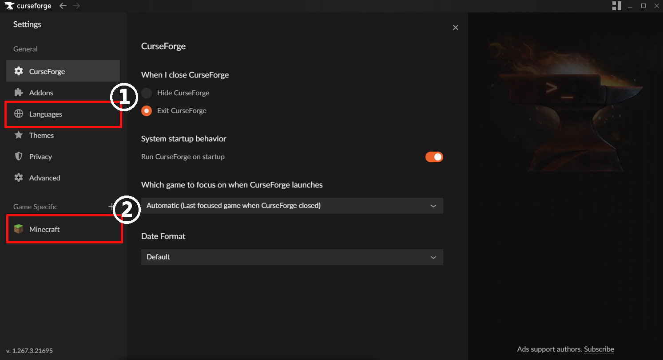Select the Exit CurseForge radio option
Image resolution: width=663 pixels, height=360 pixels.
tap(147, 111)
